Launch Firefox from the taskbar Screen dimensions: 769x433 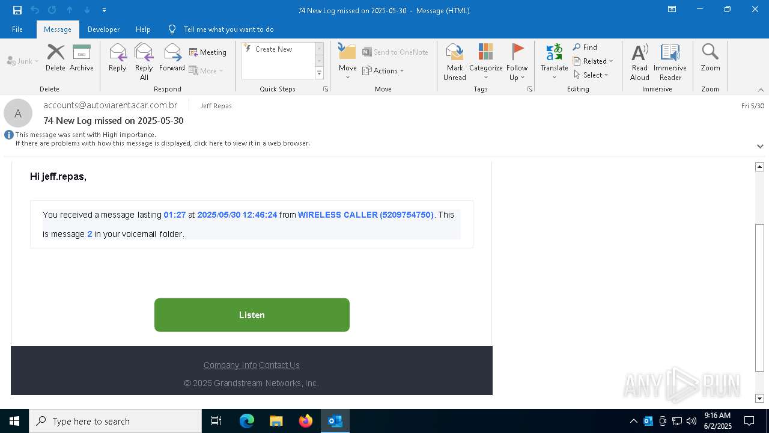306,421
